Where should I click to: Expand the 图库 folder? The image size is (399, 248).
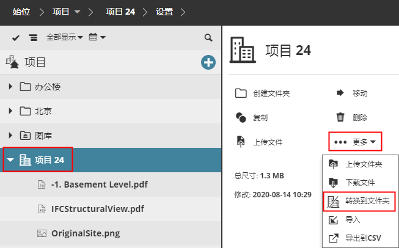coord(10,136)
